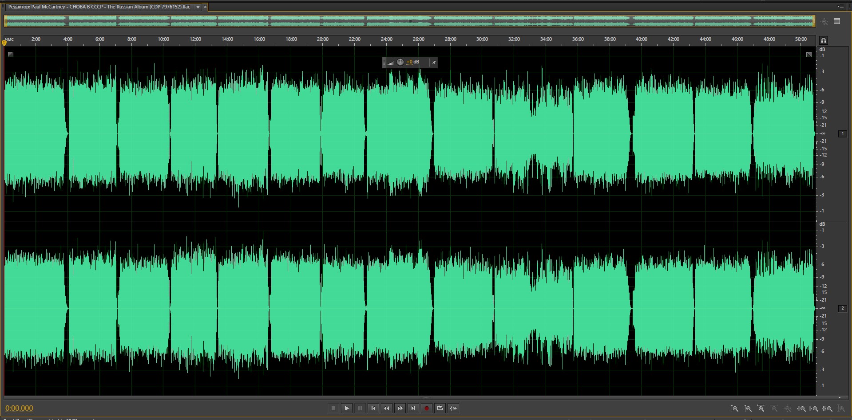Open the panel options menu at top right
The width and height of the screenshot is (852, 420).
(840, 7)
